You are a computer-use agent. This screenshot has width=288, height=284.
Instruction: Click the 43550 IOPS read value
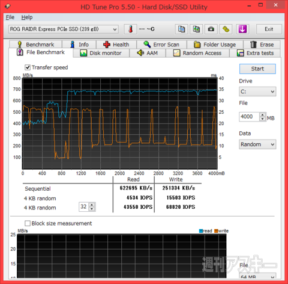[138, 207]
